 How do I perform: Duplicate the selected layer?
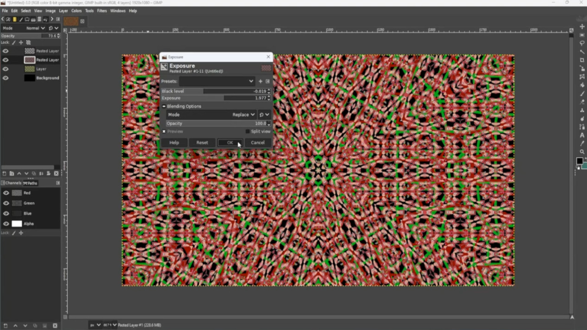coord(34,174)
